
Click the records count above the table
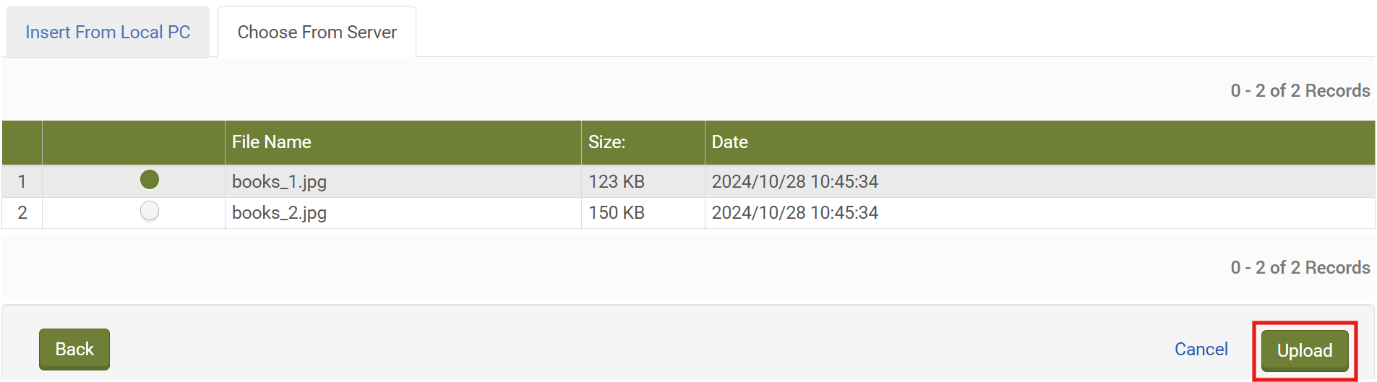click(1300, 91)
